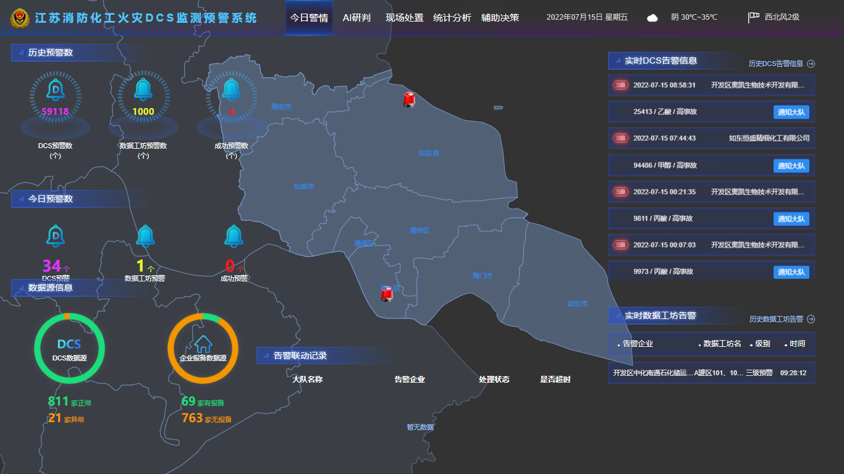Click the 开发区中化南通石化储运 alert row
The height and width of the screenshot is (474, 844).
click(711, 373)
